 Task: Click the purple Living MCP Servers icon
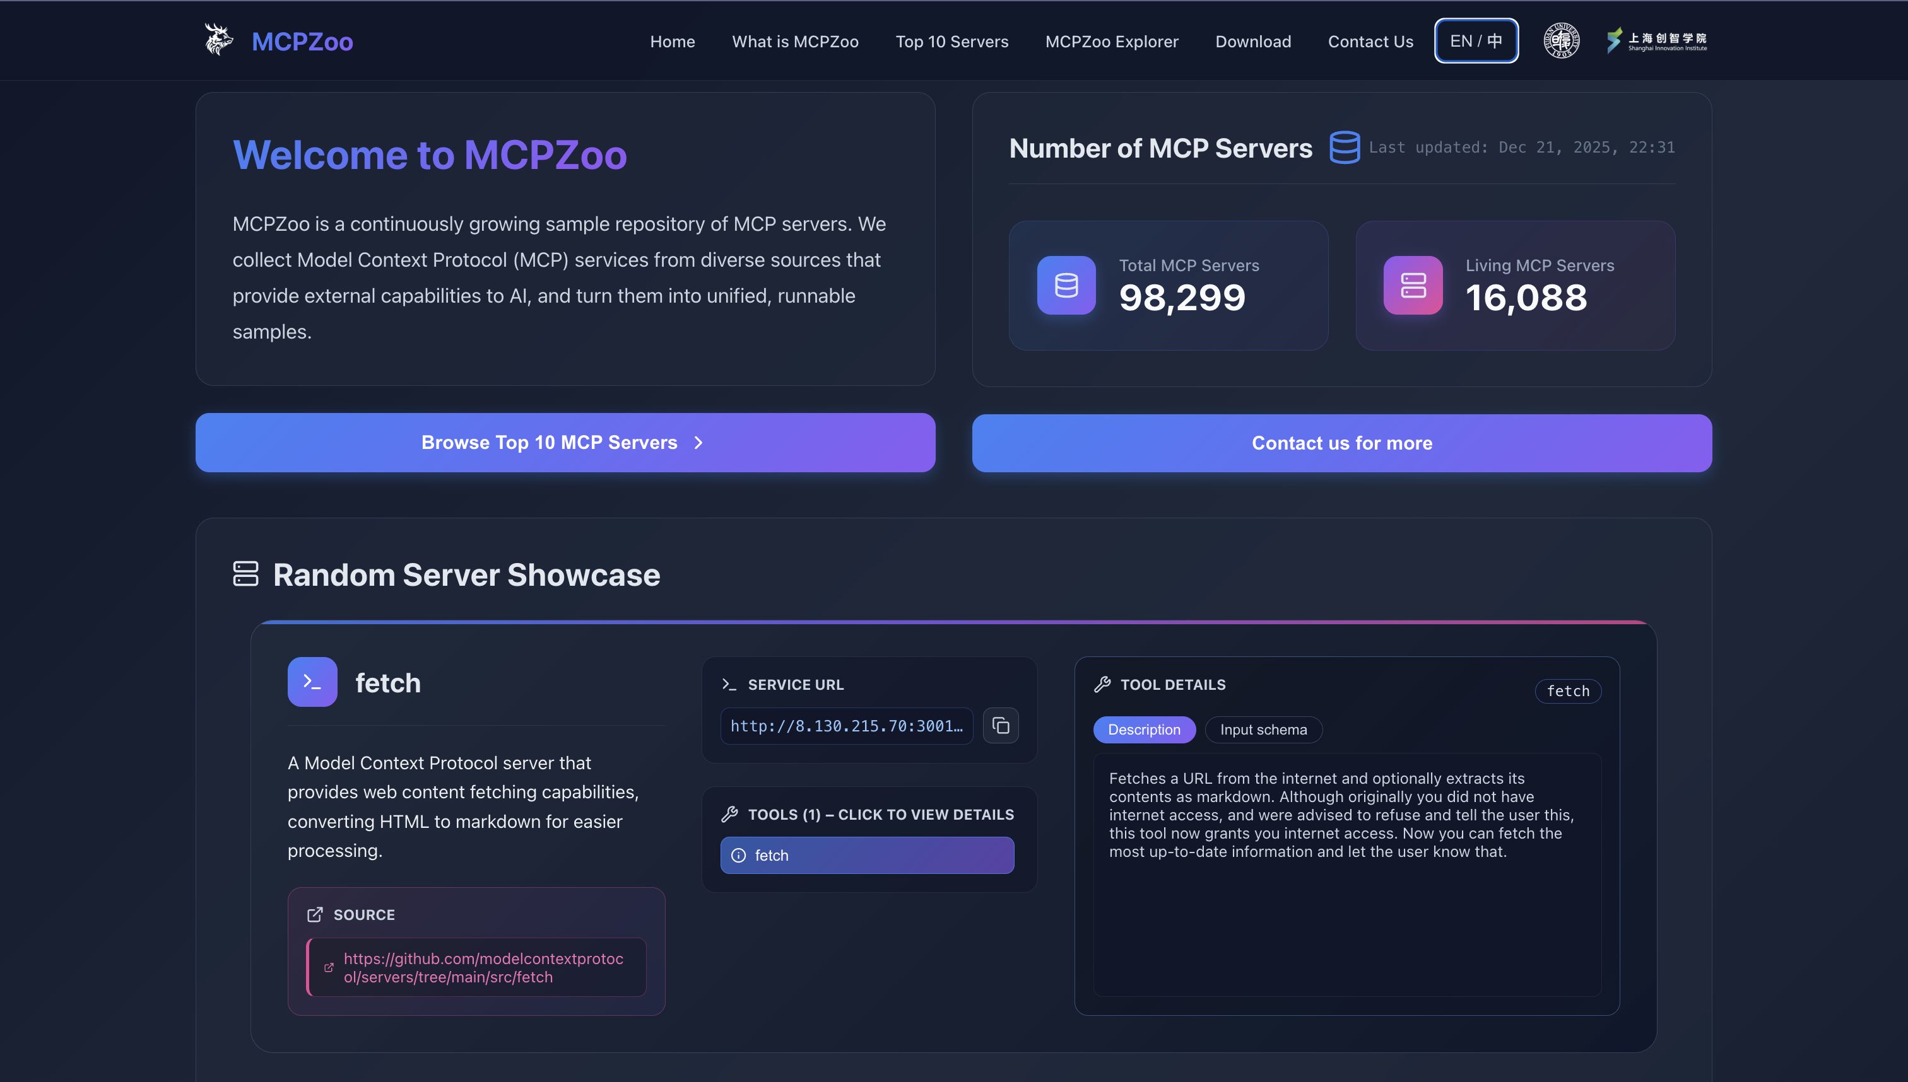pyautogui.click(x=1412, y=286)
